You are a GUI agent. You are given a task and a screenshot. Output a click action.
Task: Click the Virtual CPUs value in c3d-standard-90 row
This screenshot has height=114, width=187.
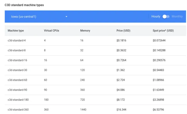click(x=45, y=90)
